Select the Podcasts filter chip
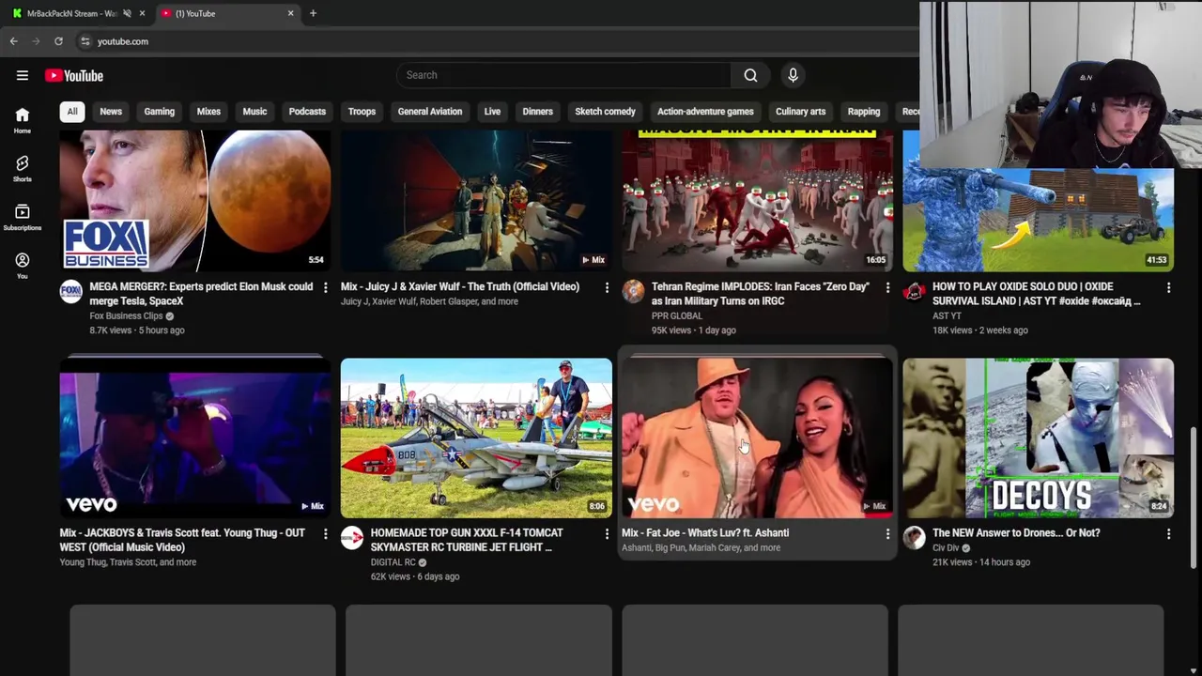 pos(307,112)
